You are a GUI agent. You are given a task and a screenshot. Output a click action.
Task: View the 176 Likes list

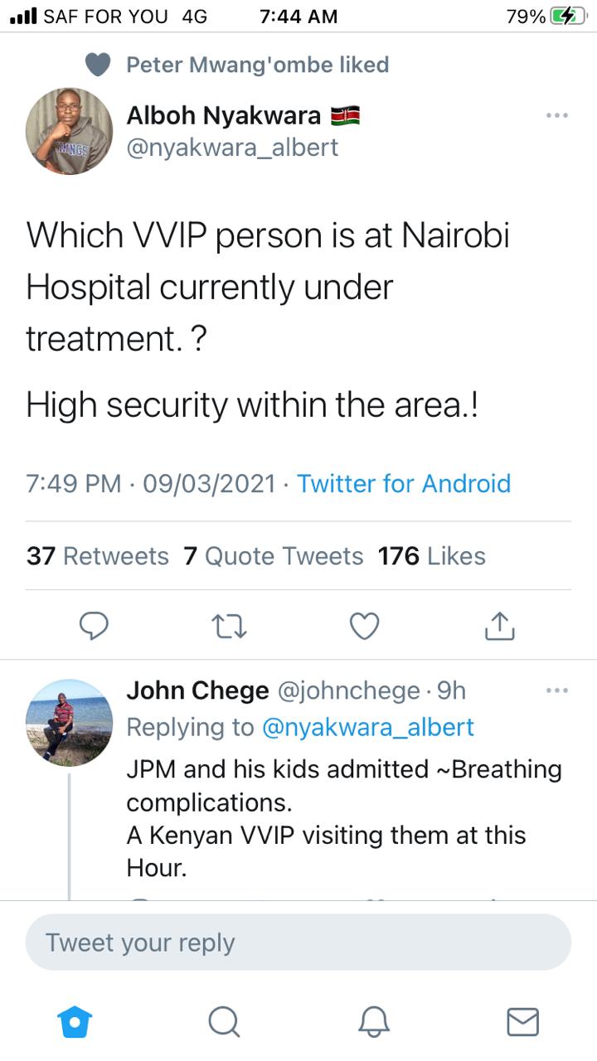click(431, 555)
